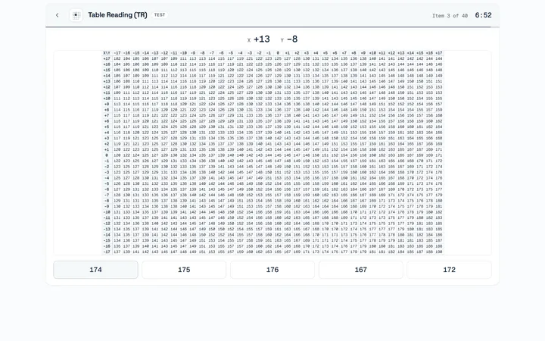Click the -8 column header in top row
Viewport: 545px width, 341px height.
pyautogui.click(x=202, y=53)
